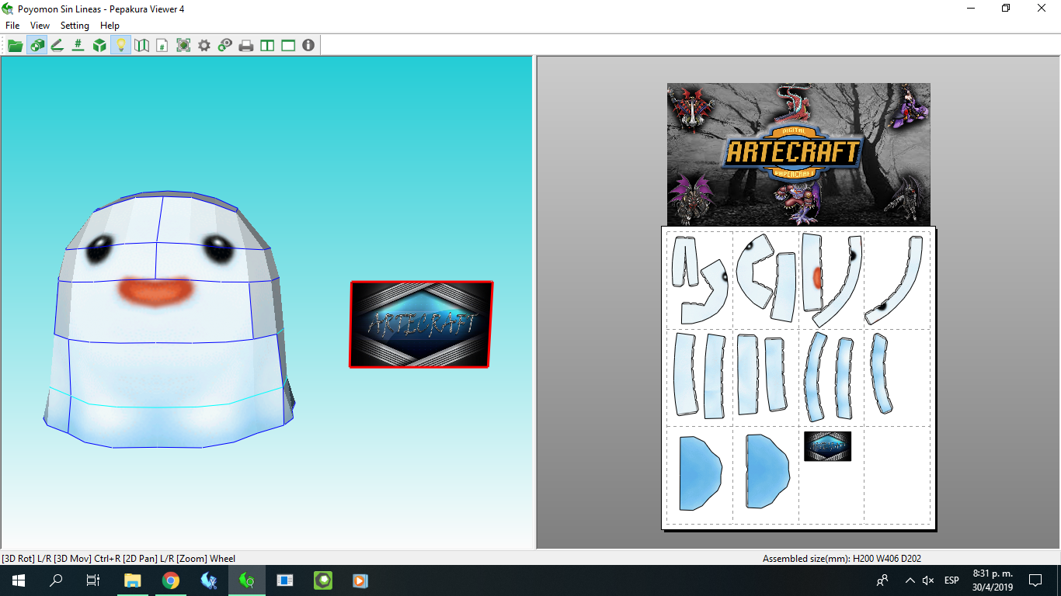Viewport: 1061px width, 596px height.
Task: Open Task View on the taskbar
Action: [x=93, y=580]
